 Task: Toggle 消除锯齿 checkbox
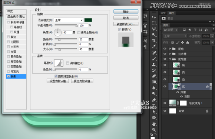tap(67, 63)
